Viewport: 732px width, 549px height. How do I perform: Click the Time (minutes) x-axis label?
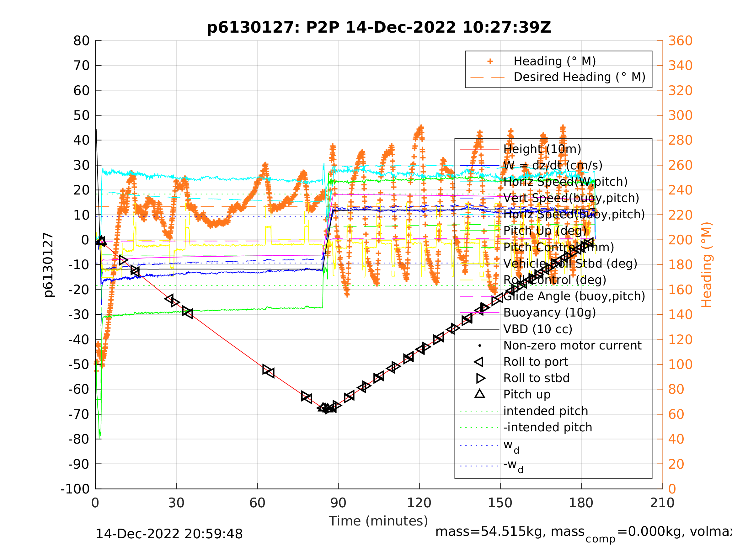378,521
